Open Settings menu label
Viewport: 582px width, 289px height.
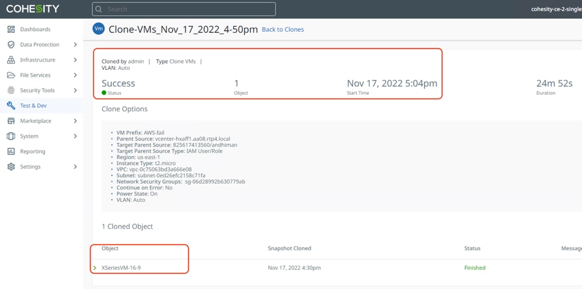pyautogui.click(x=30, y=166)
